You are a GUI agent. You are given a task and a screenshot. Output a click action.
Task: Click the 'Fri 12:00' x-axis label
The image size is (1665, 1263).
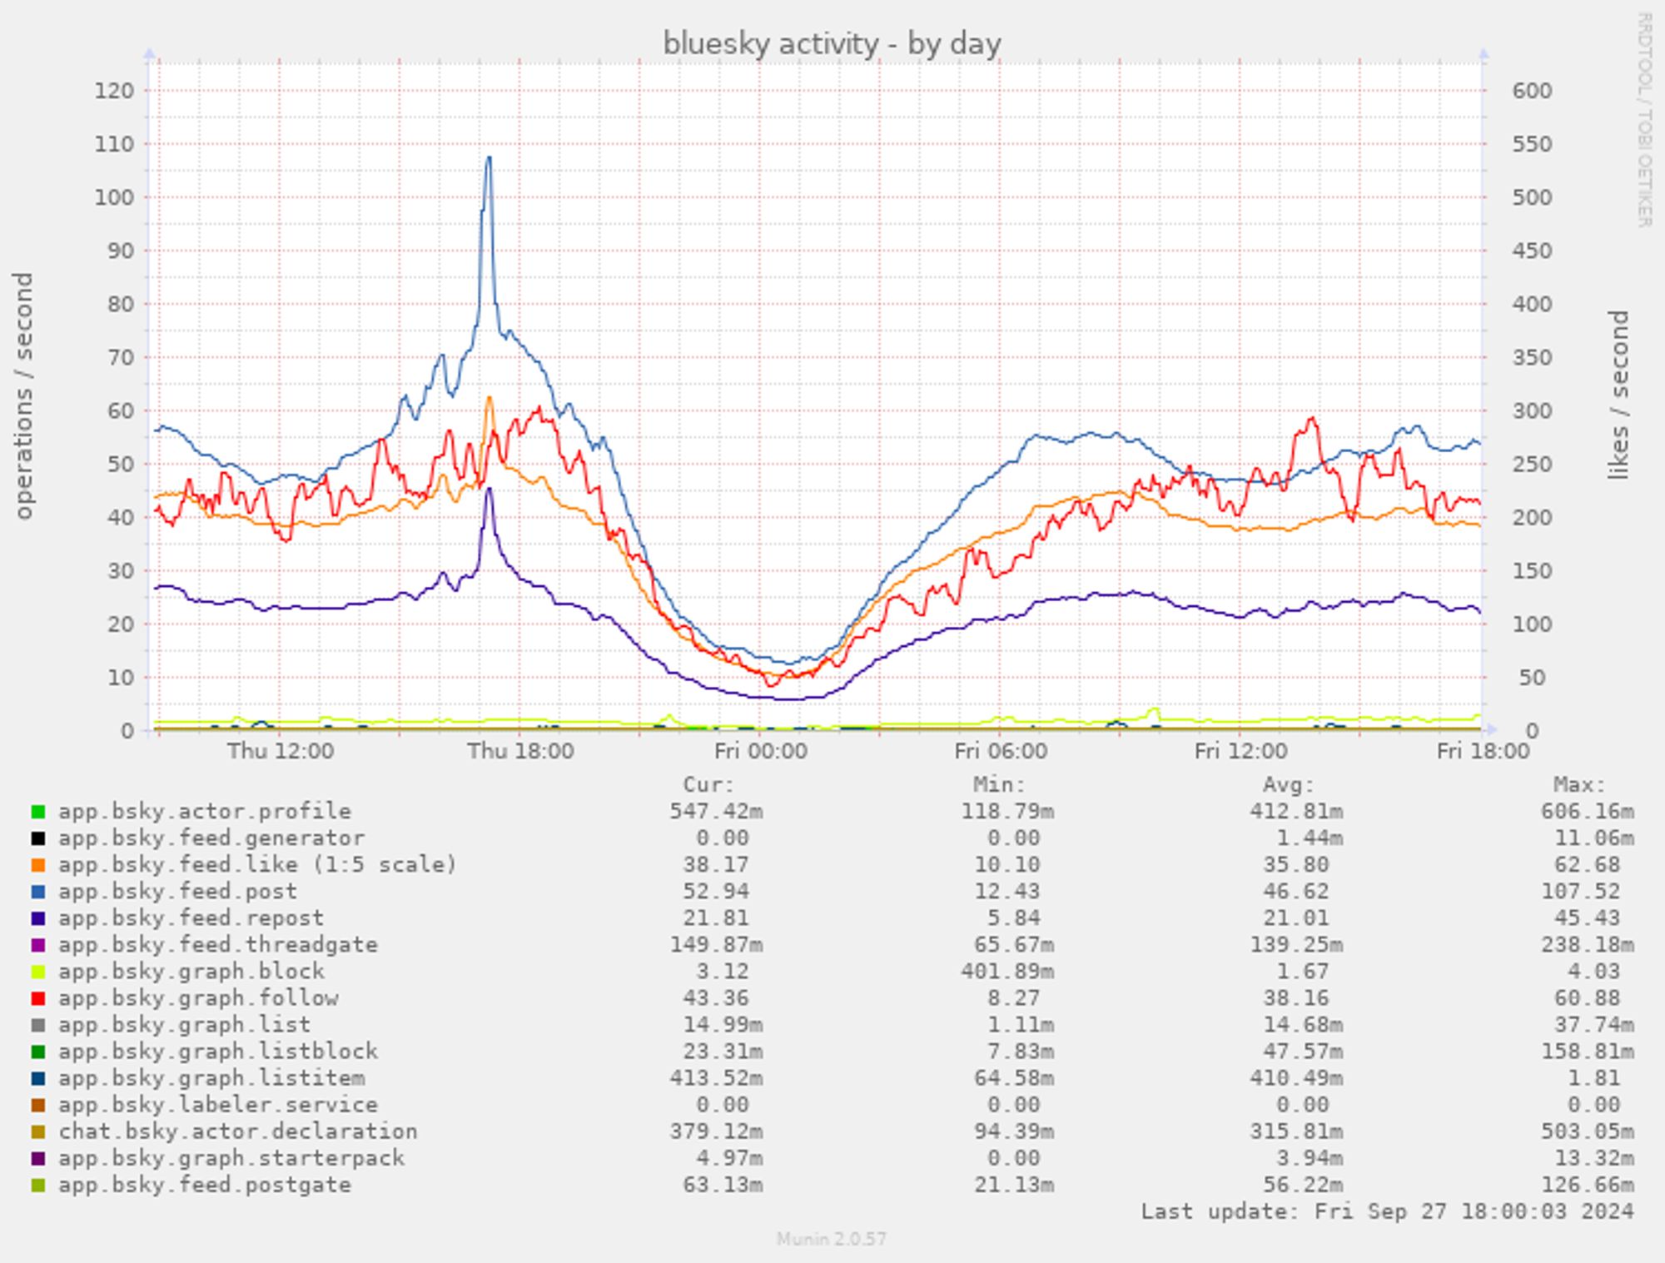pos(1240,751)
